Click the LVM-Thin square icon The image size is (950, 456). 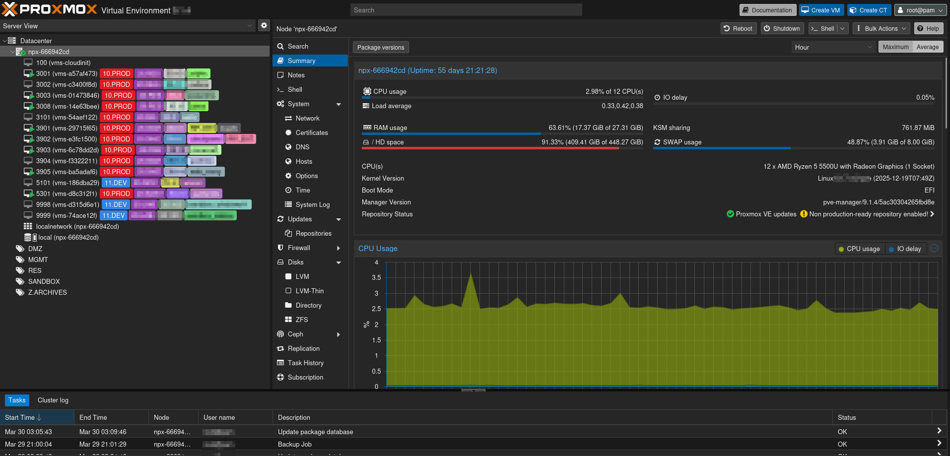pyautogui.click(x=288, y=291)
